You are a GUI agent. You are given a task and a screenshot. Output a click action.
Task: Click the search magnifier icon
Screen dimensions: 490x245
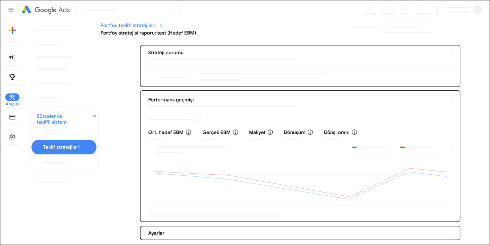[83, 10]
